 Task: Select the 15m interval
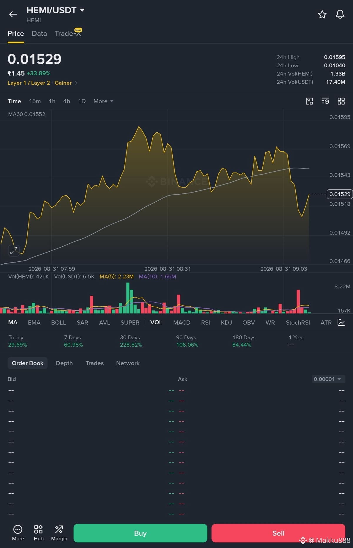coord(35,101)
